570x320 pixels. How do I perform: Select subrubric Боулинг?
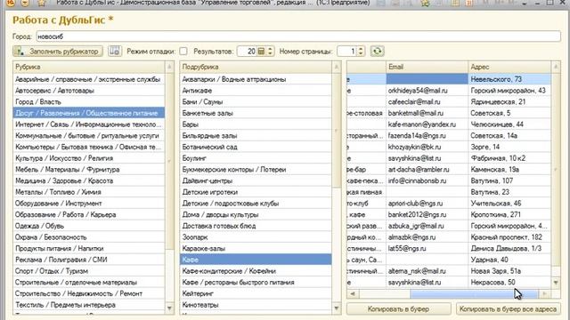click(256, 158)
